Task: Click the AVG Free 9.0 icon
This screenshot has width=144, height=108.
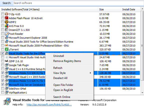Action: tap(6, 26)
